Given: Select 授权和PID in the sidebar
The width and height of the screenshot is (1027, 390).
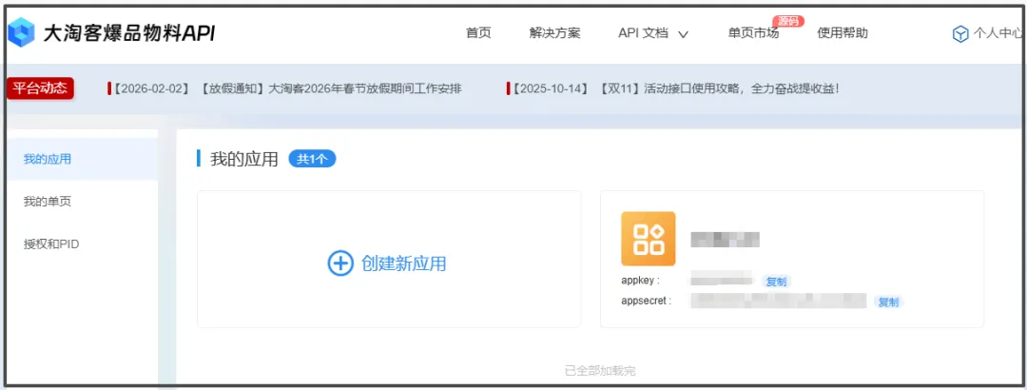Looking at the screenshot, I should (51, 244).
